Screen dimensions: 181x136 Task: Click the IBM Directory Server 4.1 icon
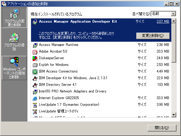(x=35, y=85)
